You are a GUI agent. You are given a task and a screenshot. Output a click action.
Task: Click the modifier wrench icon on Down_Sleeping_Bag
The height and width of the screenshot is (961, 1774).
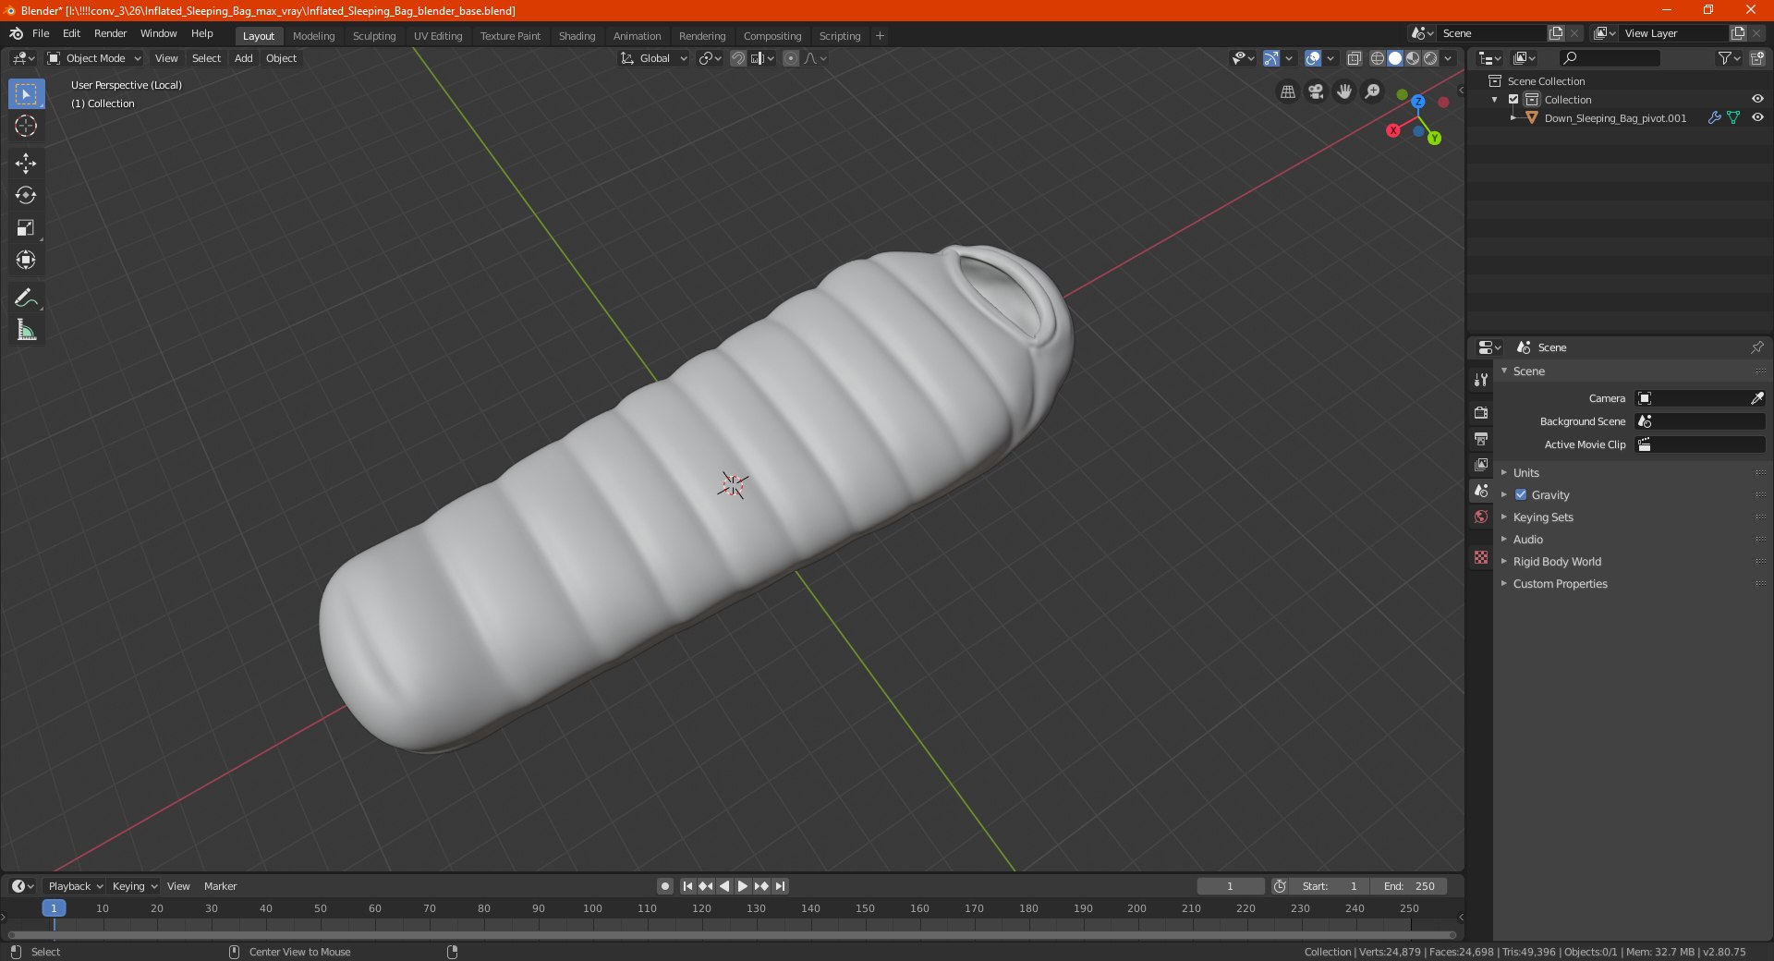click(1714, 118)
